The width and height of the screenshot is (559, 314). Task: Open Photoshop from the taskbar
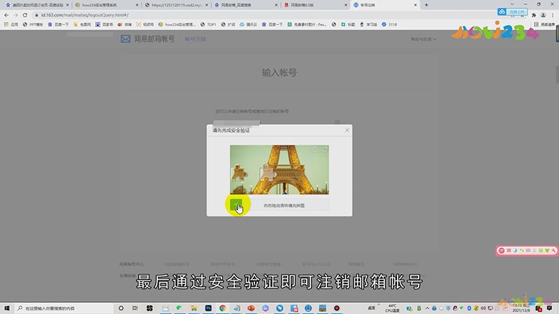tap(208, 308)
